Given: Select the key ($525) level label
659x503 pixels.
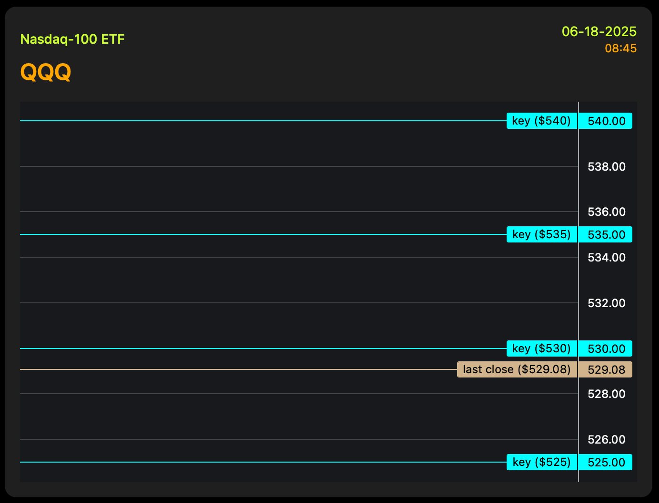Looking at the screenshot, I should point(542,462).
